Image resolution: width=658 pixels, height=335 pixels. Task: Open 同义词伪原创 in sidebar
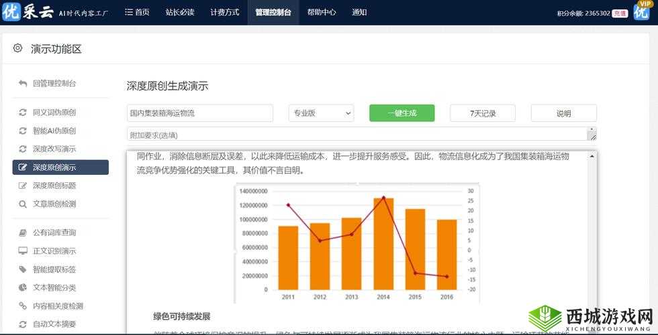(54, 113)
